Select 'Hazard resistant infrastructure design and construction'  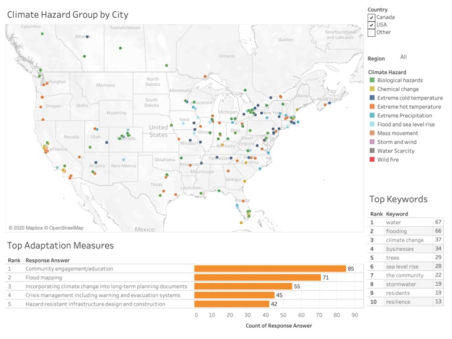(95, 304)
